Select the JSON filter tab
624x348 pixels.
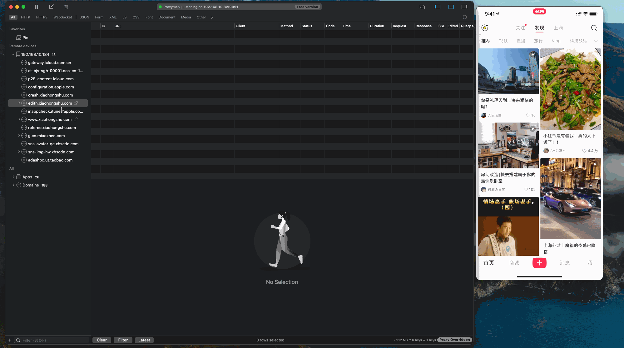pos(84,17)
